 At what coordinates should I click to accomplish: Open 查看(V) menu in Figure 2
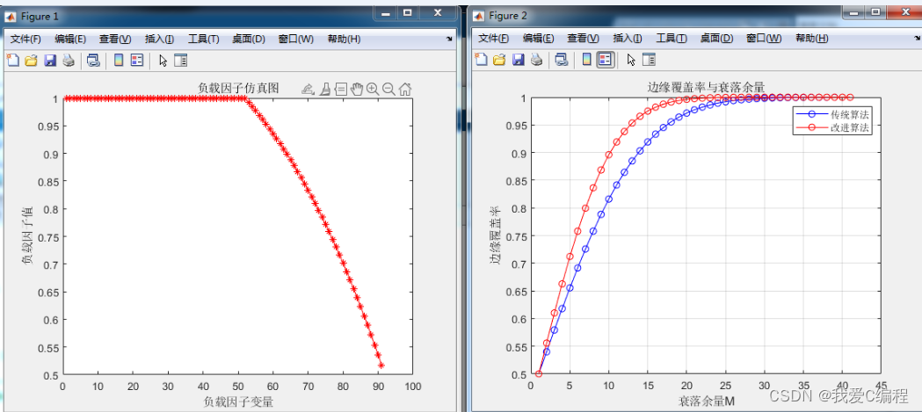[x=584, y=38]
